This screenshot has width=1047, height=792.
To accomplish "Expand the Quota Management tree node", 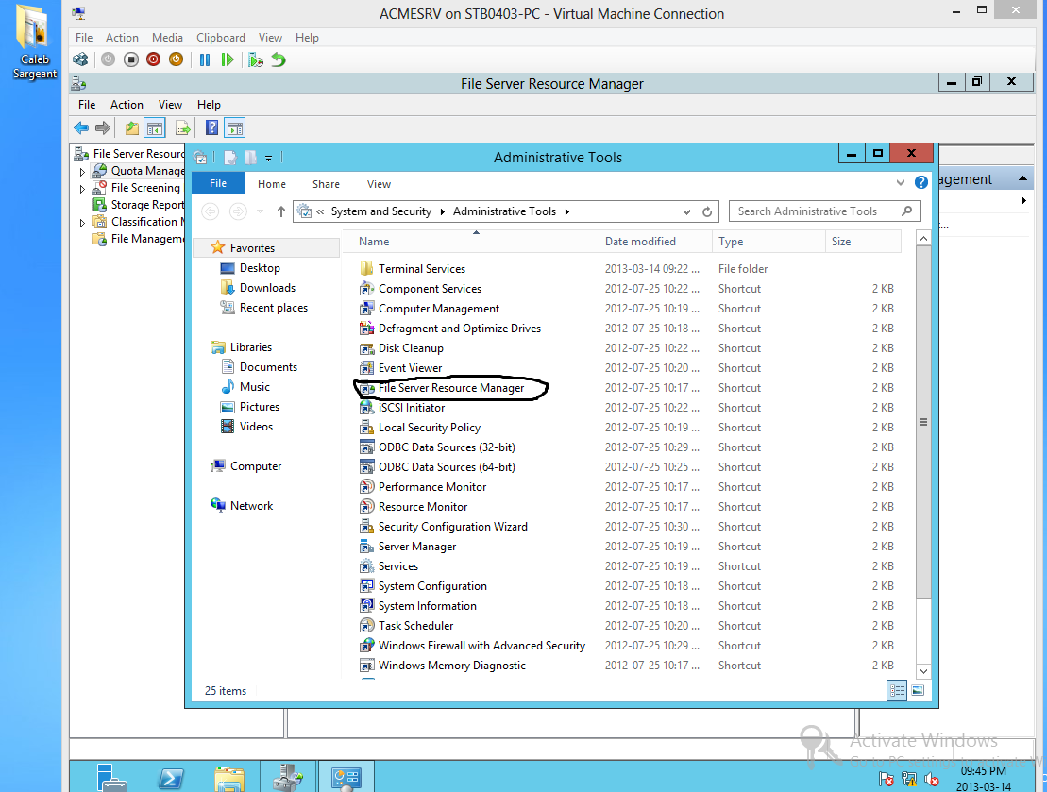I will click(83, 172).
